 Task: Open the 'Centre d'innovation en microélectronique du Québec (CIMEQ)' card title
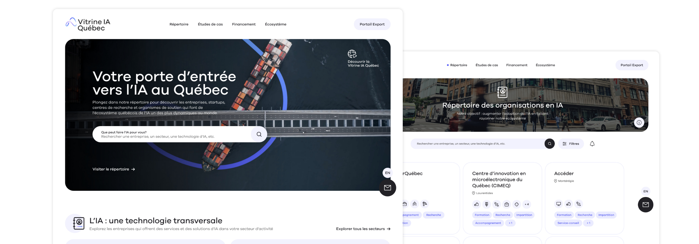pyautogui.click(x=499, y=179)
